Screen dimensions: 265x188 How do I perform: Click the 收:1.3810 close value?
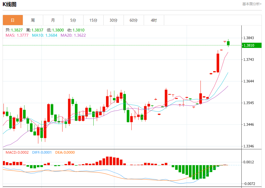point(76,30)
